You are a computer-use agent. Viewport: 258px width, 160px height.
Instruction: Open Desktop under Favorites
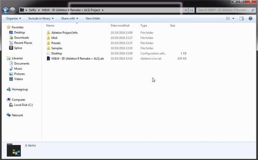click(x=20, y=32)
